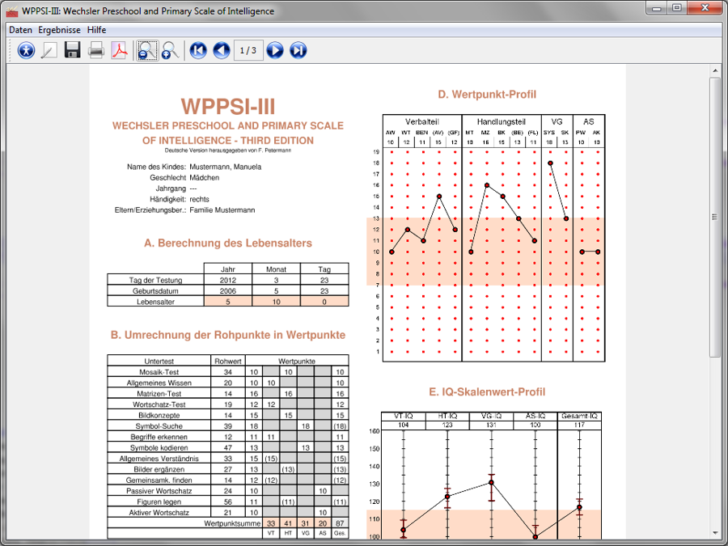This screenshot has height=546, width=728.
Task: Export the report as PDF
Action: (x=120, y=51)
